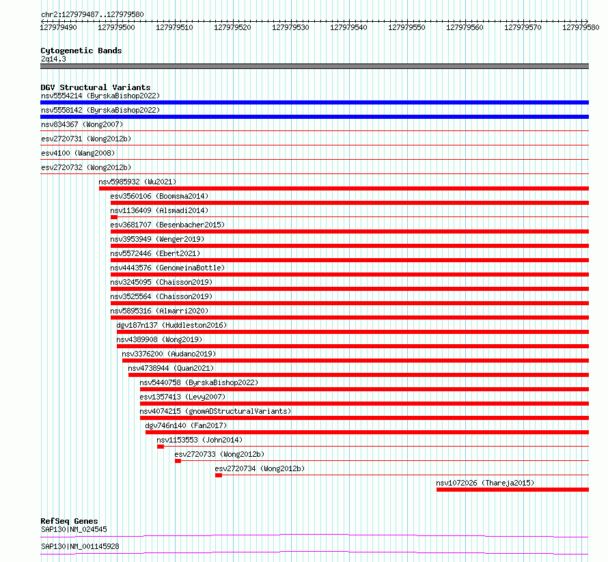Screen dimensions: 608x562
Task: Click the gray 2q14.3 cytogenetic band bar
Action: pyautogui.click(x=314, y=66)
